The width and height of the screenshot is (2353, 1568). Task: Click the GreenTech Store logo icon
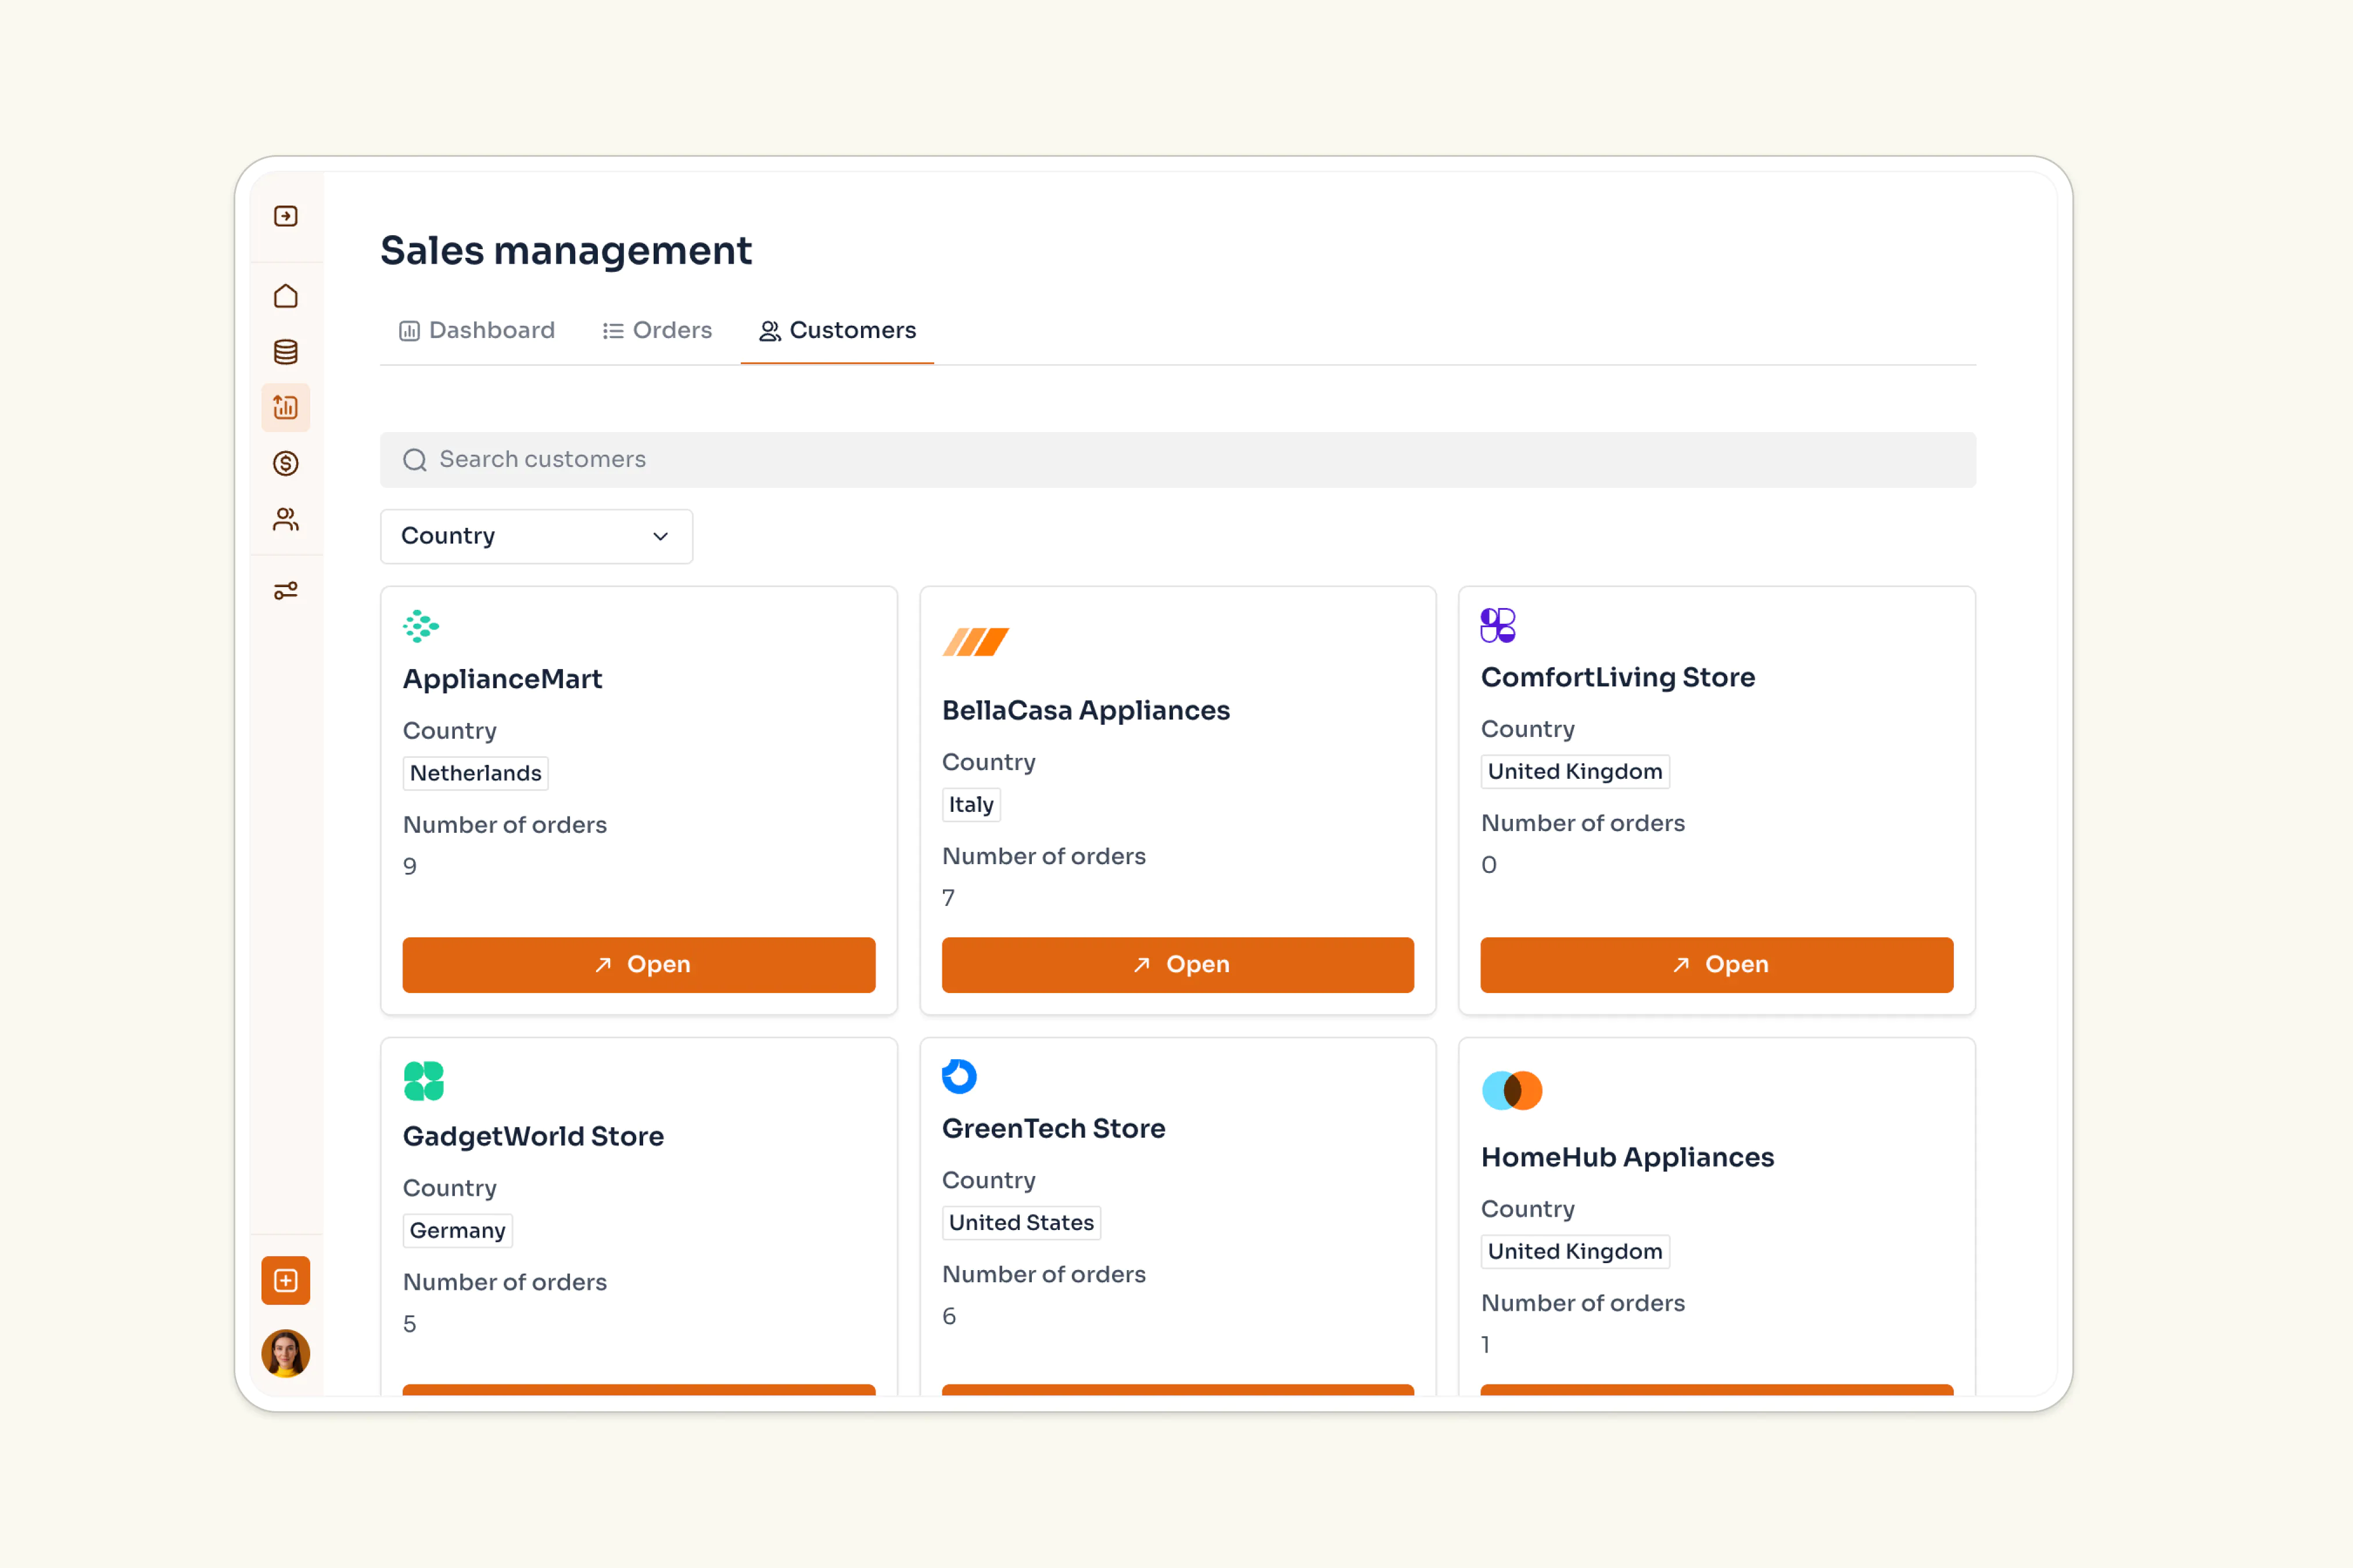coord(959,1076)
